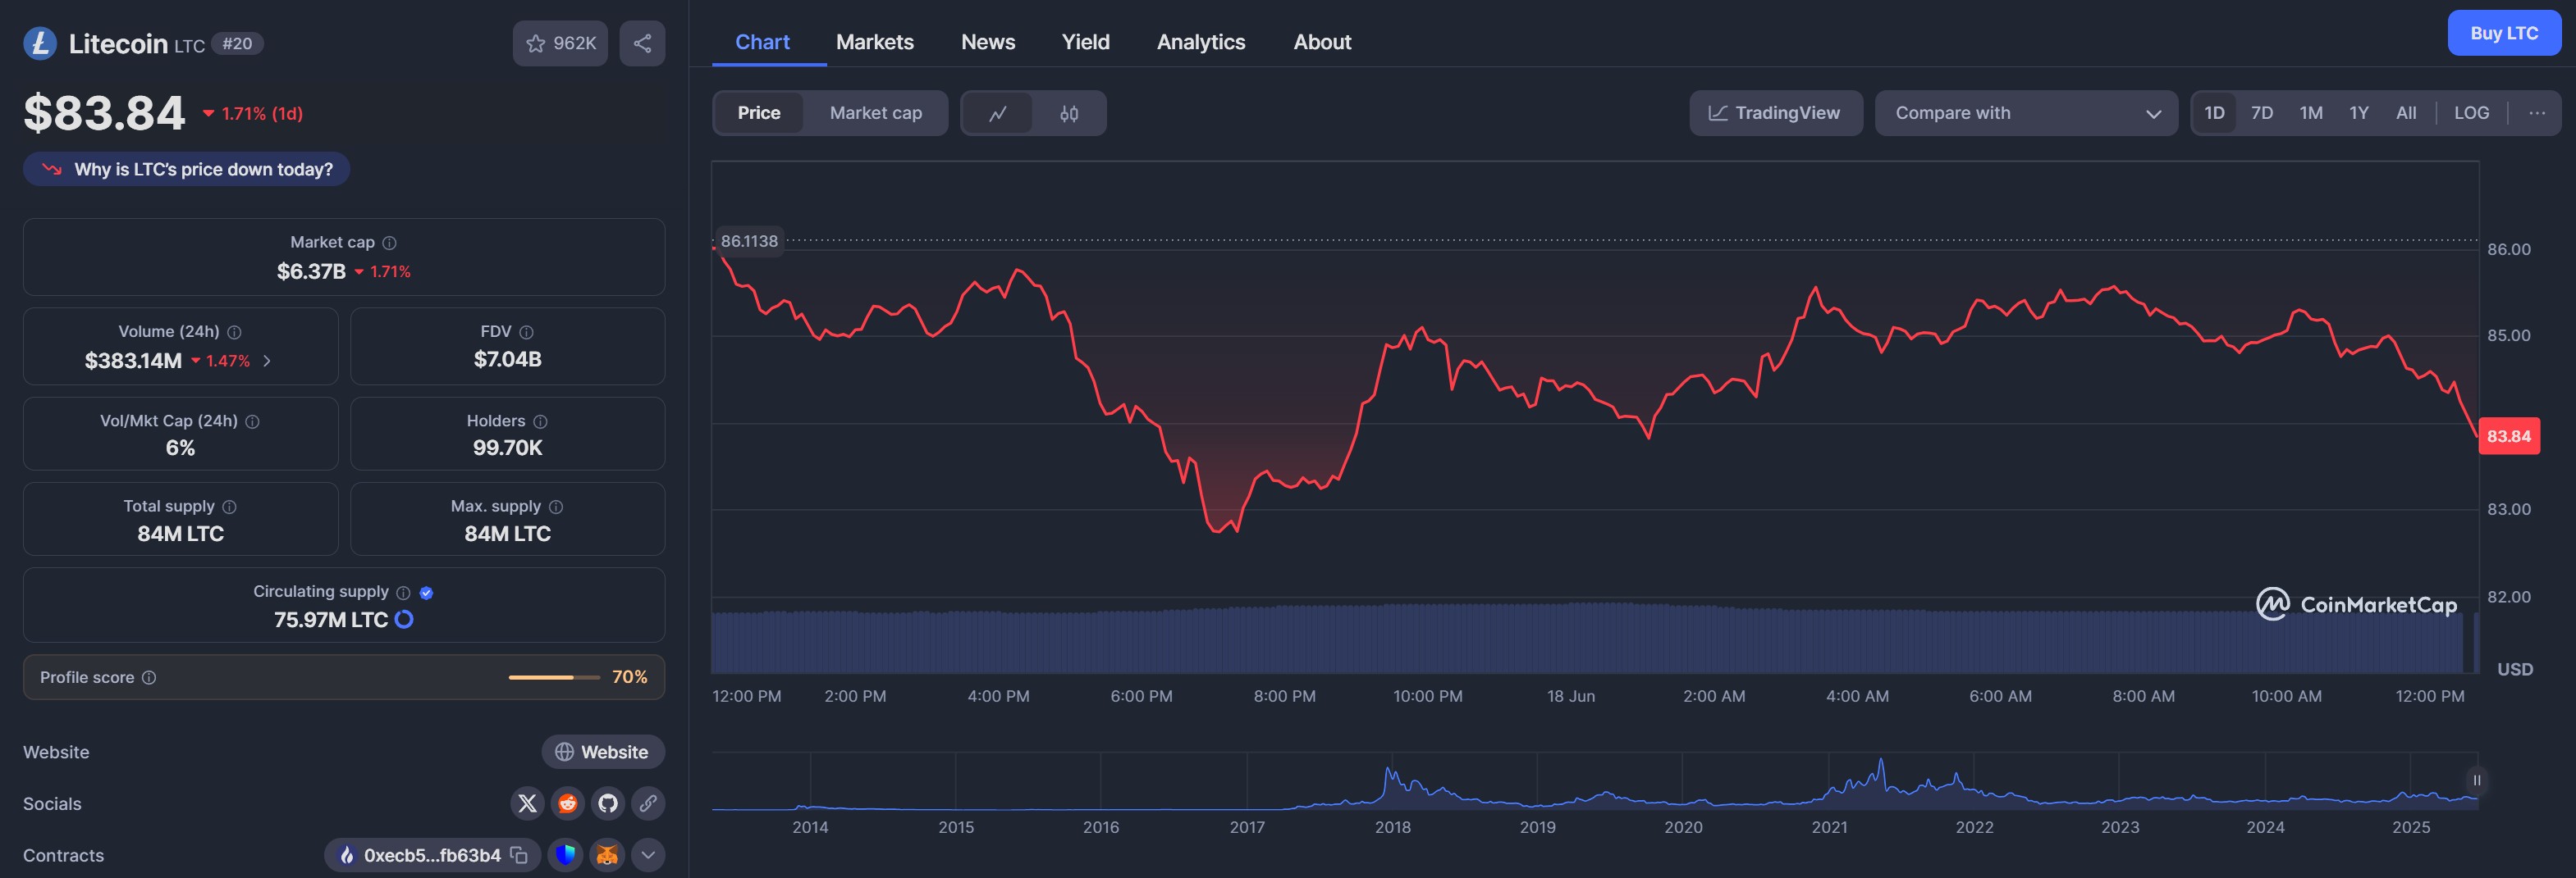Open the Compare with dropdown
Screen dimensions: 2576x878
coord(2026,113)
